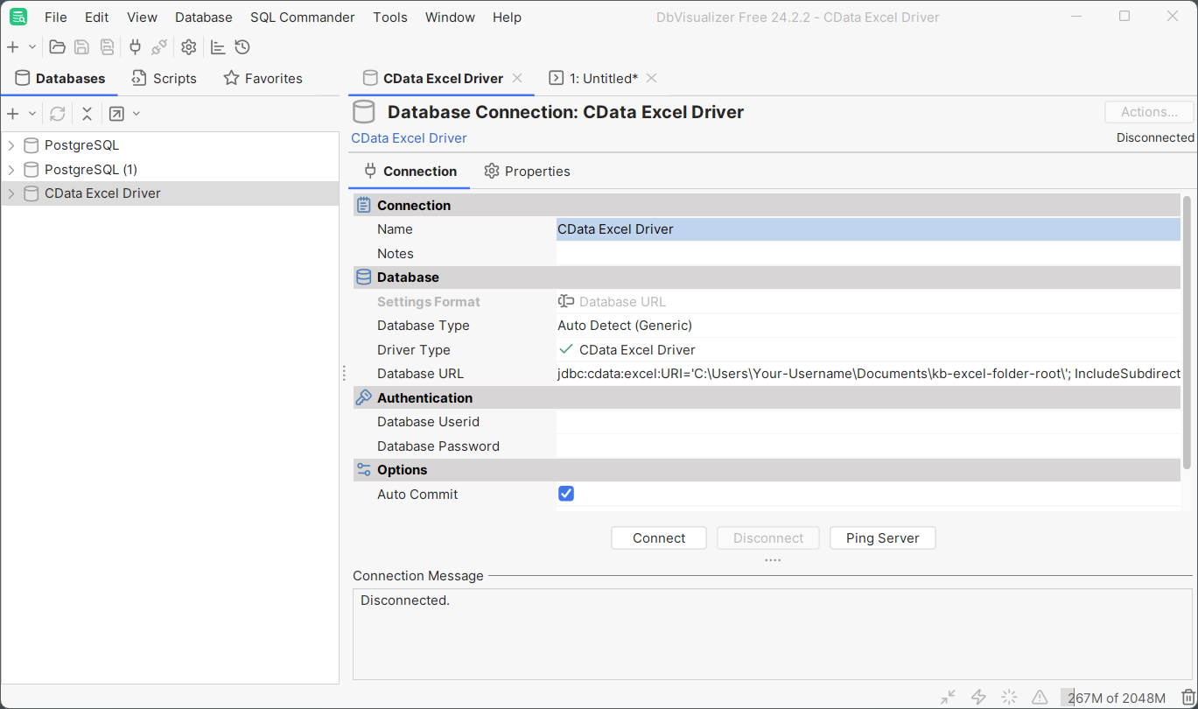Open the SQL Commander menu
This screenshot has height=709, width=1198.
point(302,18)
